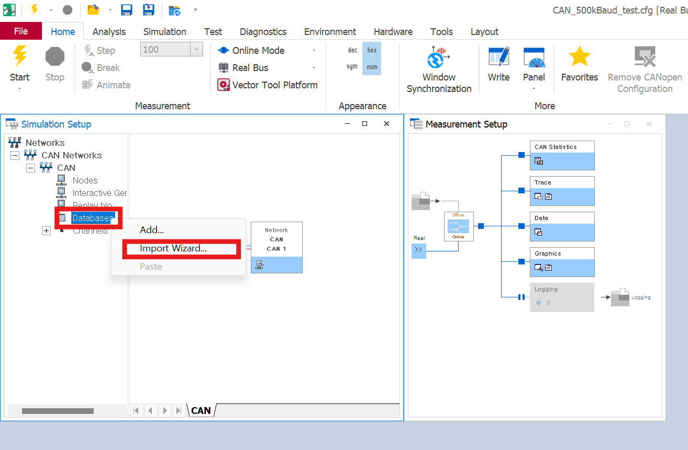The width and height of the screenshot is (688, 450).
Task: Open dropdown arrow next to quick access folder icon
Action: click(x=110, y=9)
